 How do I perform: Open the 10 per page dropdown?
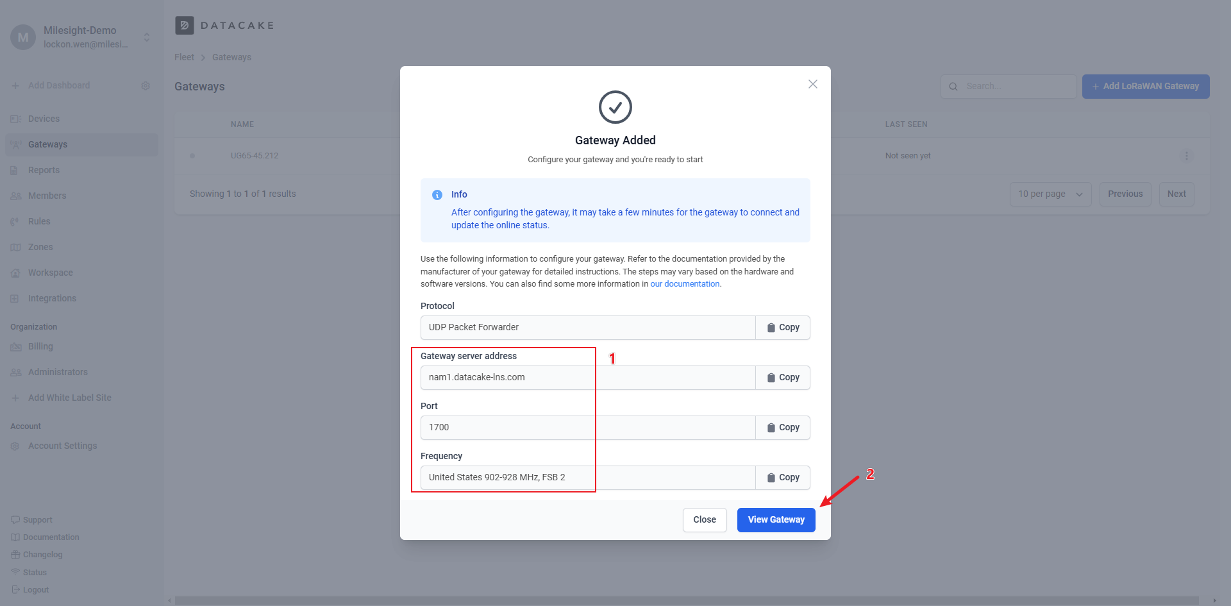[x=1050, y=194]
